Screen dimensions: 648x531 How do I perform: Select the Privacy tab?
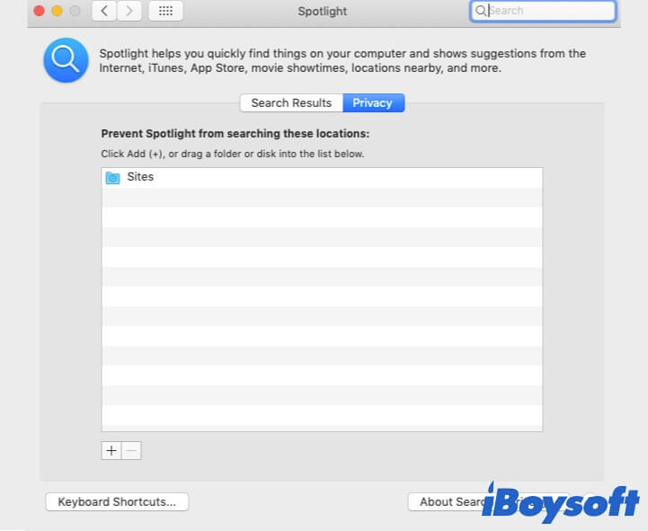[373, 102]
